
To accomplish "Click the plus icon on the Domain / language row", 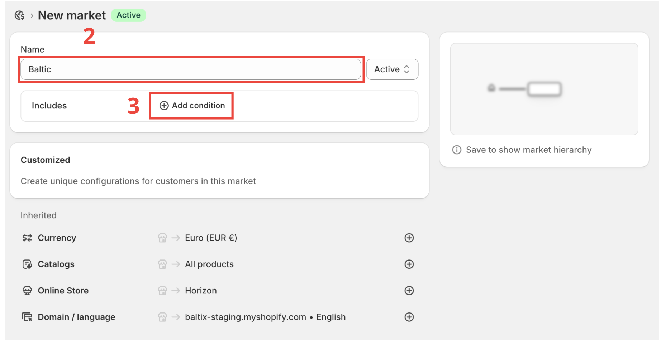I will [409, 317].
